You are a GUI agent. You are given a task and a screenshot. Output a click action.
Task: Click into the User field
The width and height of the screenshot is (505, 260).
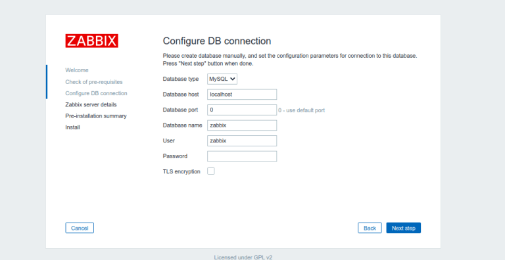pyautogui.click(x=242, y=141)
